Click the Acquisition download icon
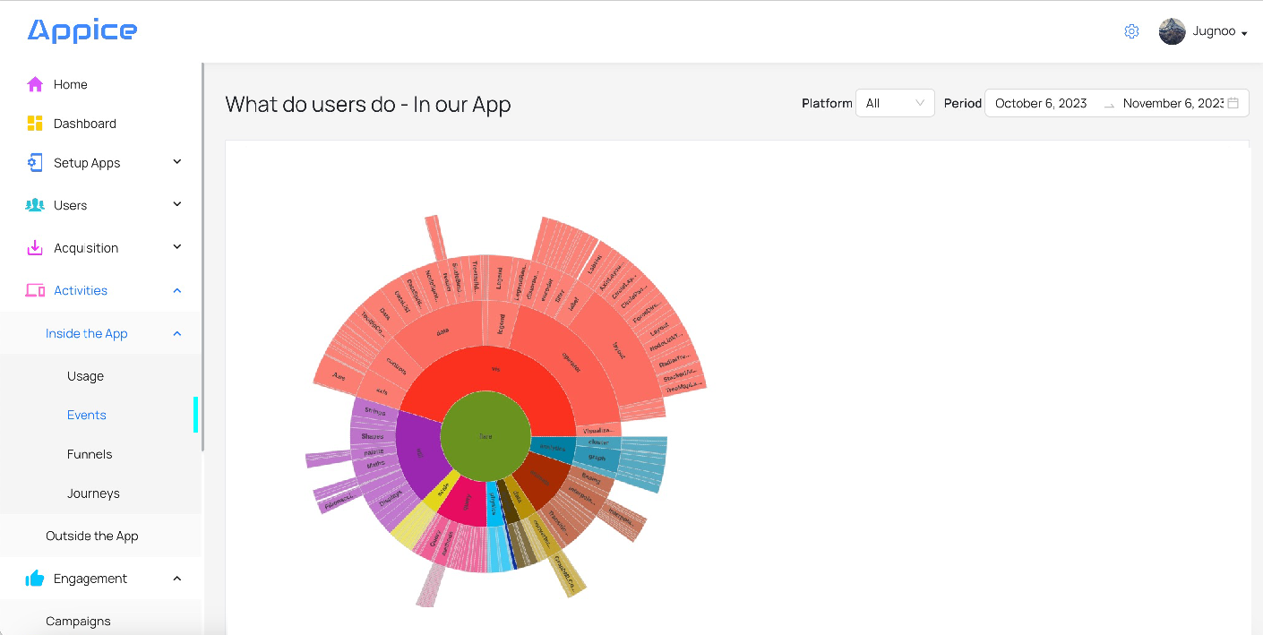This screenshot has height=635, width=1263. point(35,248)
